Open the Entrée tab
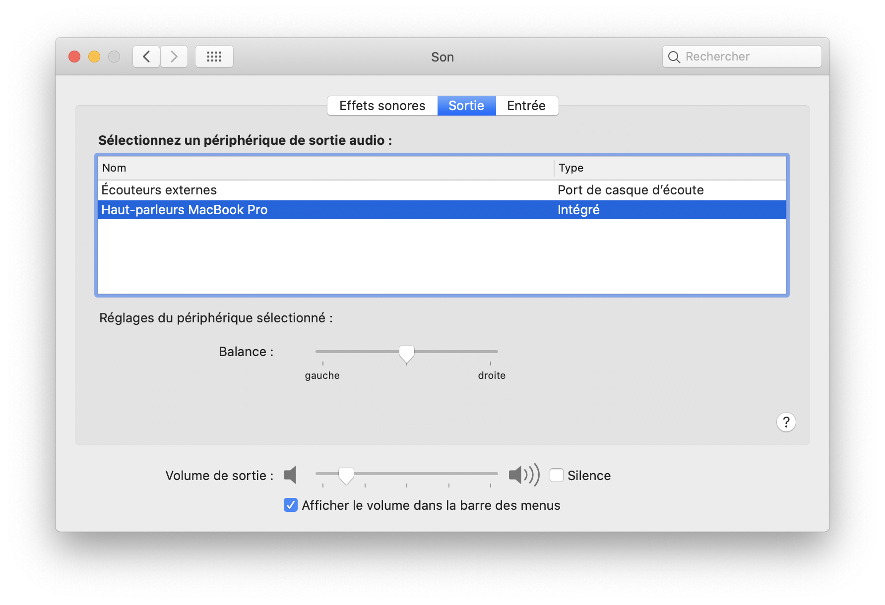This screenshot has height=605, width=885. [526, 106]
